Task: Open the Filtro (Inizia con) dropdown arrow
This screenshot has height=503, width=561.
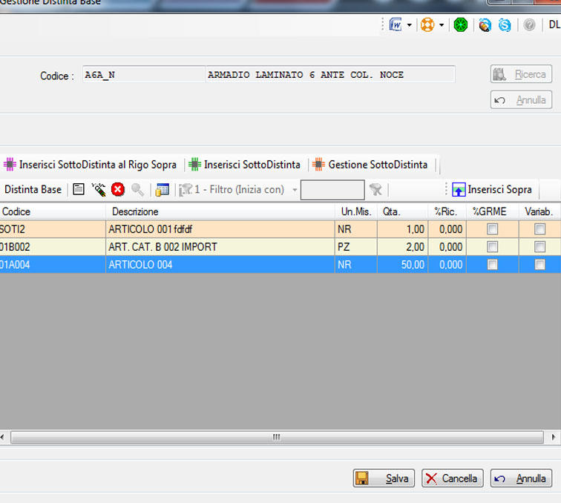Action: (x=295, y=190)
